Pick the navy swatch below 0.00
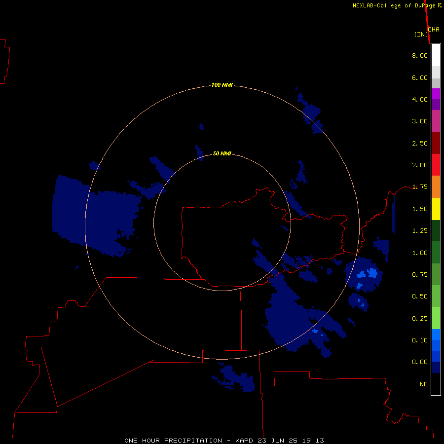Viewport: 444px width, 444px height. [436, 368]
